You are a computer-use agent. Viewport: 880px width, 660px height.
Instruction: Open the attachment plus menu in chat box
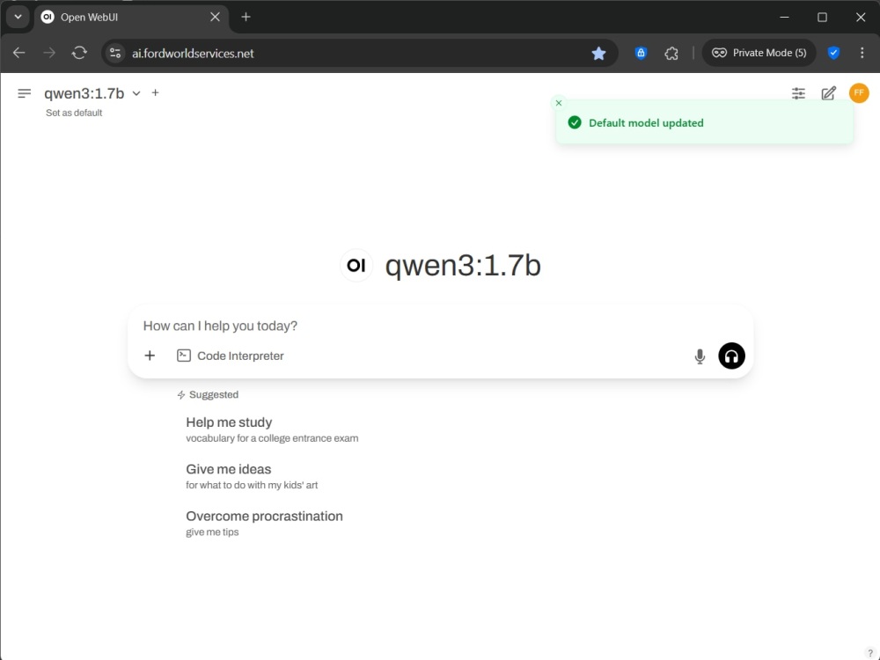click(150, 356)
